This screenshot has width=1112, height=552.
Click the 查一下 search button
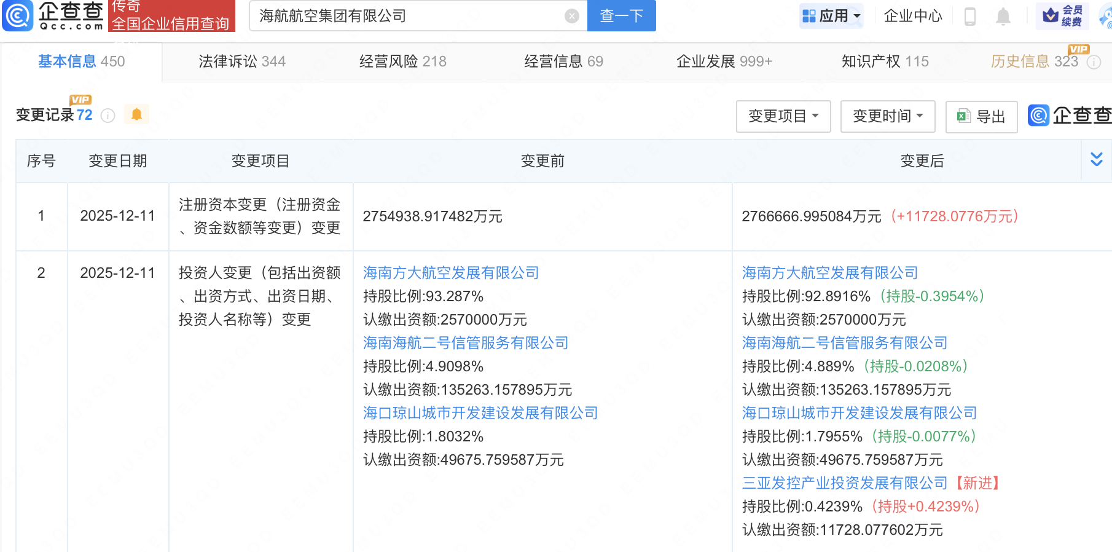pyautogui.click(x=621, y=16)
